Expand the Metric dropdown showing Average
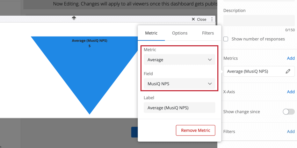297x148 pixels. (179, 60)
